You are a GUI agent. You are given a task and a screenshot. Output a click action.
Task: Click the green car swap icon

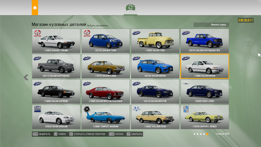tap(130, 8)
